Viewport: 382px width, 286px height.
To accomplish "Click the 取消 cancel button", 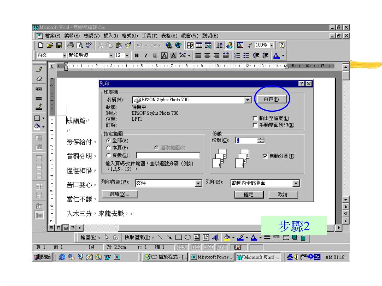I will (283, 194).
